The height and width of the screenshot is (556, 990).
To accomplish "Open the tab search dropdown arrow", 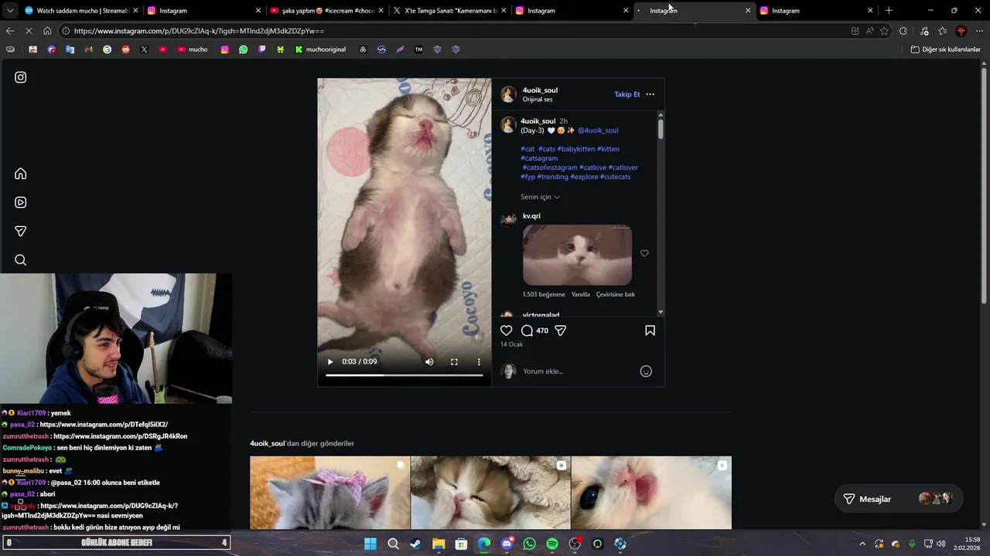I will 9,11.
